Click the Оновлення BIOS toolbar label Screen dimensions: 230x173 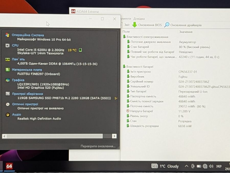150,25
